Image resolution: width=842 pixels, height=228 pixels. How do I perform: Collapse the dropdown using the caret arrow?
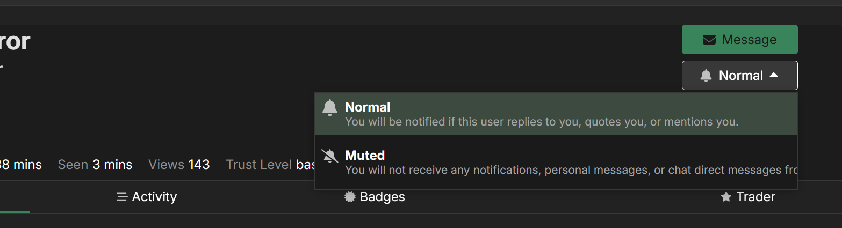774,75
